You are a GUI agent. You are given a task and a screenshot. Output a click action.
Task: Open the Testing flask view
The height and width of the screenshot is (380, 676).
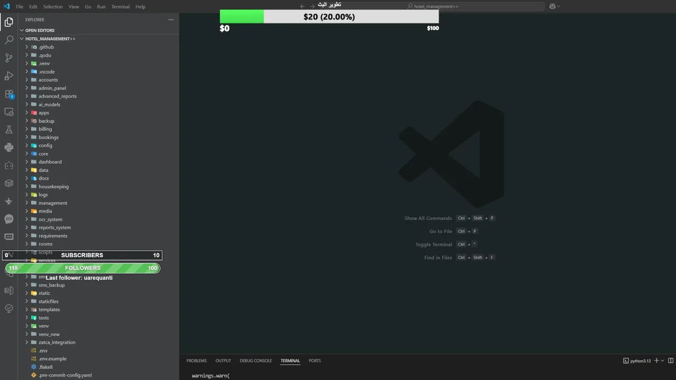pos(9,130)
